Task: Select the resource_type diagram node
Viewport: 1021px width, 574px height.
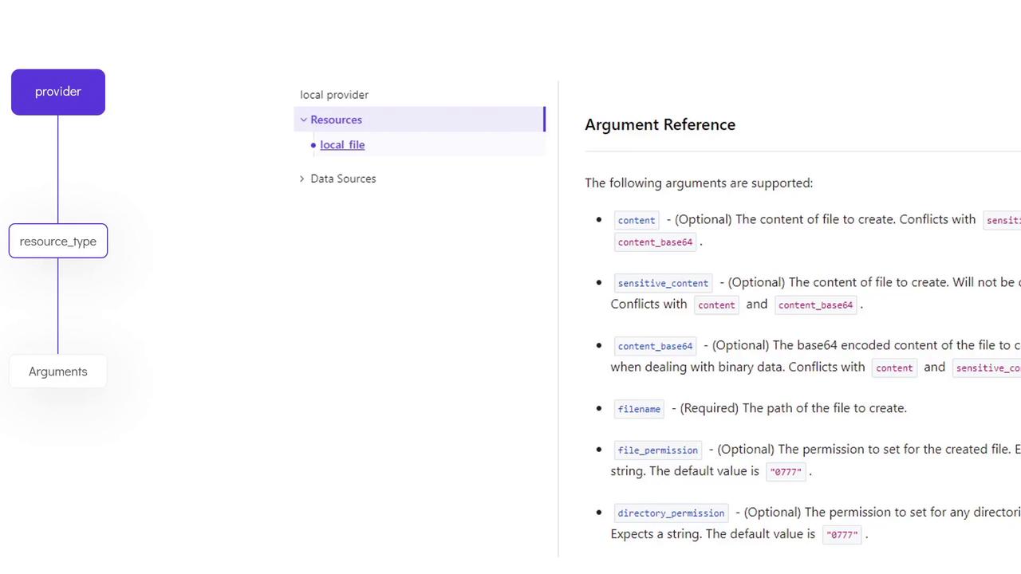Action: click(x=58, y=242)
